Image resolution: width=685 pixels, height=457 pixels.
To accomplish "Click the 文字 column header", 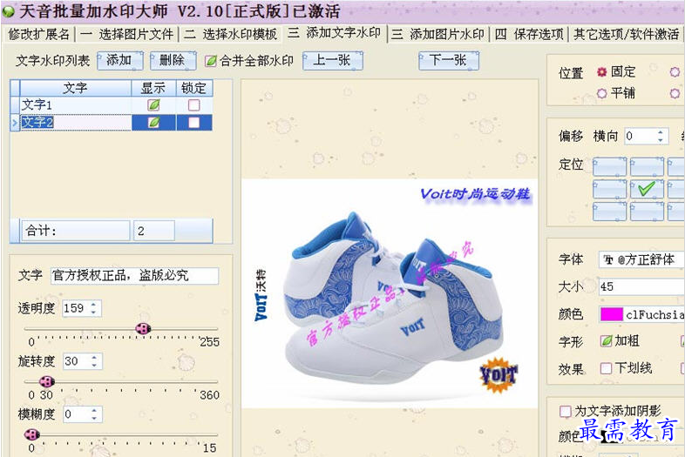I will pos(76,88).
